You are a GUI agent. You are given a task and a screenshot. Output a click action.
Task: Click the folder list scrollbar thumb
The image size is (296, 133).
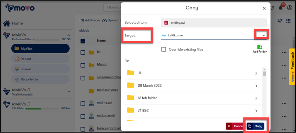point(265,73)
